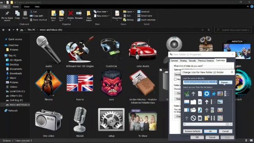Click Cancel in Change Icon dialog
254x143 pixels.
coord(225,131)
